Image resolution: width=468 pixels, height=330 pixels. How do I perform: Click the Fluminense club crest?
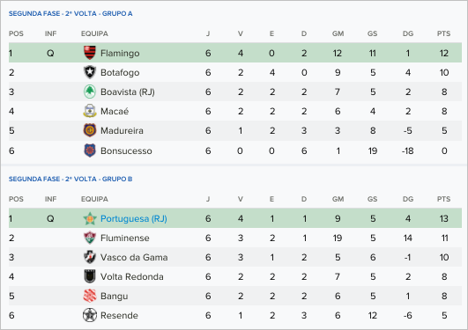click(x=90, y=238)
